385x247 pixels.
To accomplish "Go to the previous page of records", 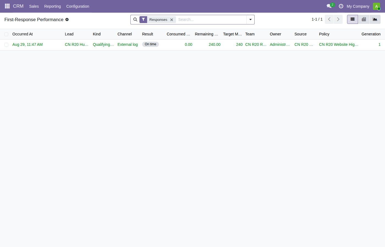I will (329, 19).
